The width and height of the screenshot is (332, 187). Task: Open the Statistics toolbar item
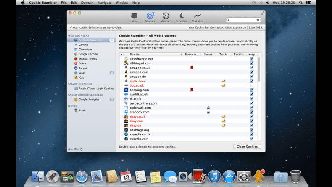click(198, 18)
